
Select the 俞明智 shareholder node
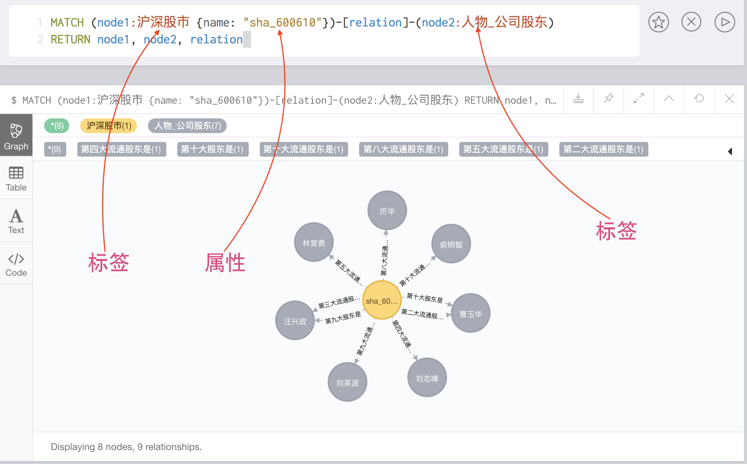[x=451, y=244]
